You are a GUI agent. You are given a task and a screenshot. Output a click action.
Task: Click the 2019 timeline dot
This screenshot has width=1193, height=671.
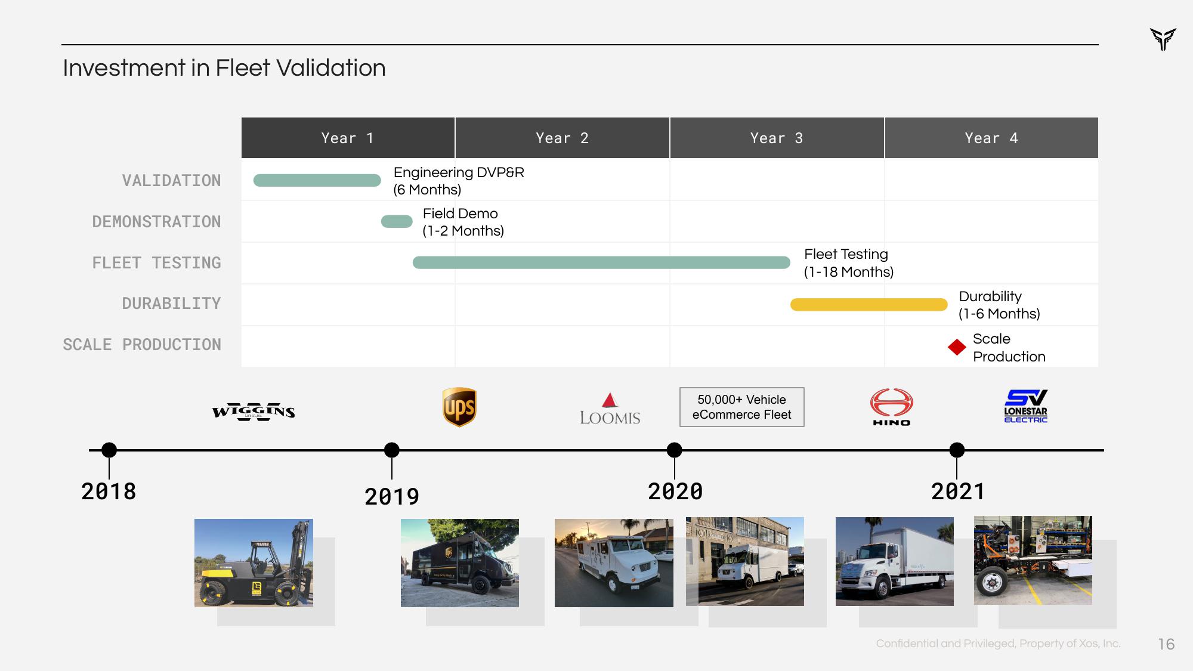(392, 450)
